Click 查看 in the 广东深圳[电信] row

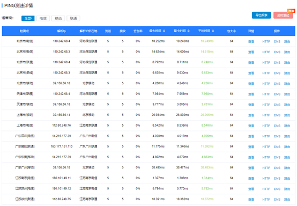(x=251, y=136)
